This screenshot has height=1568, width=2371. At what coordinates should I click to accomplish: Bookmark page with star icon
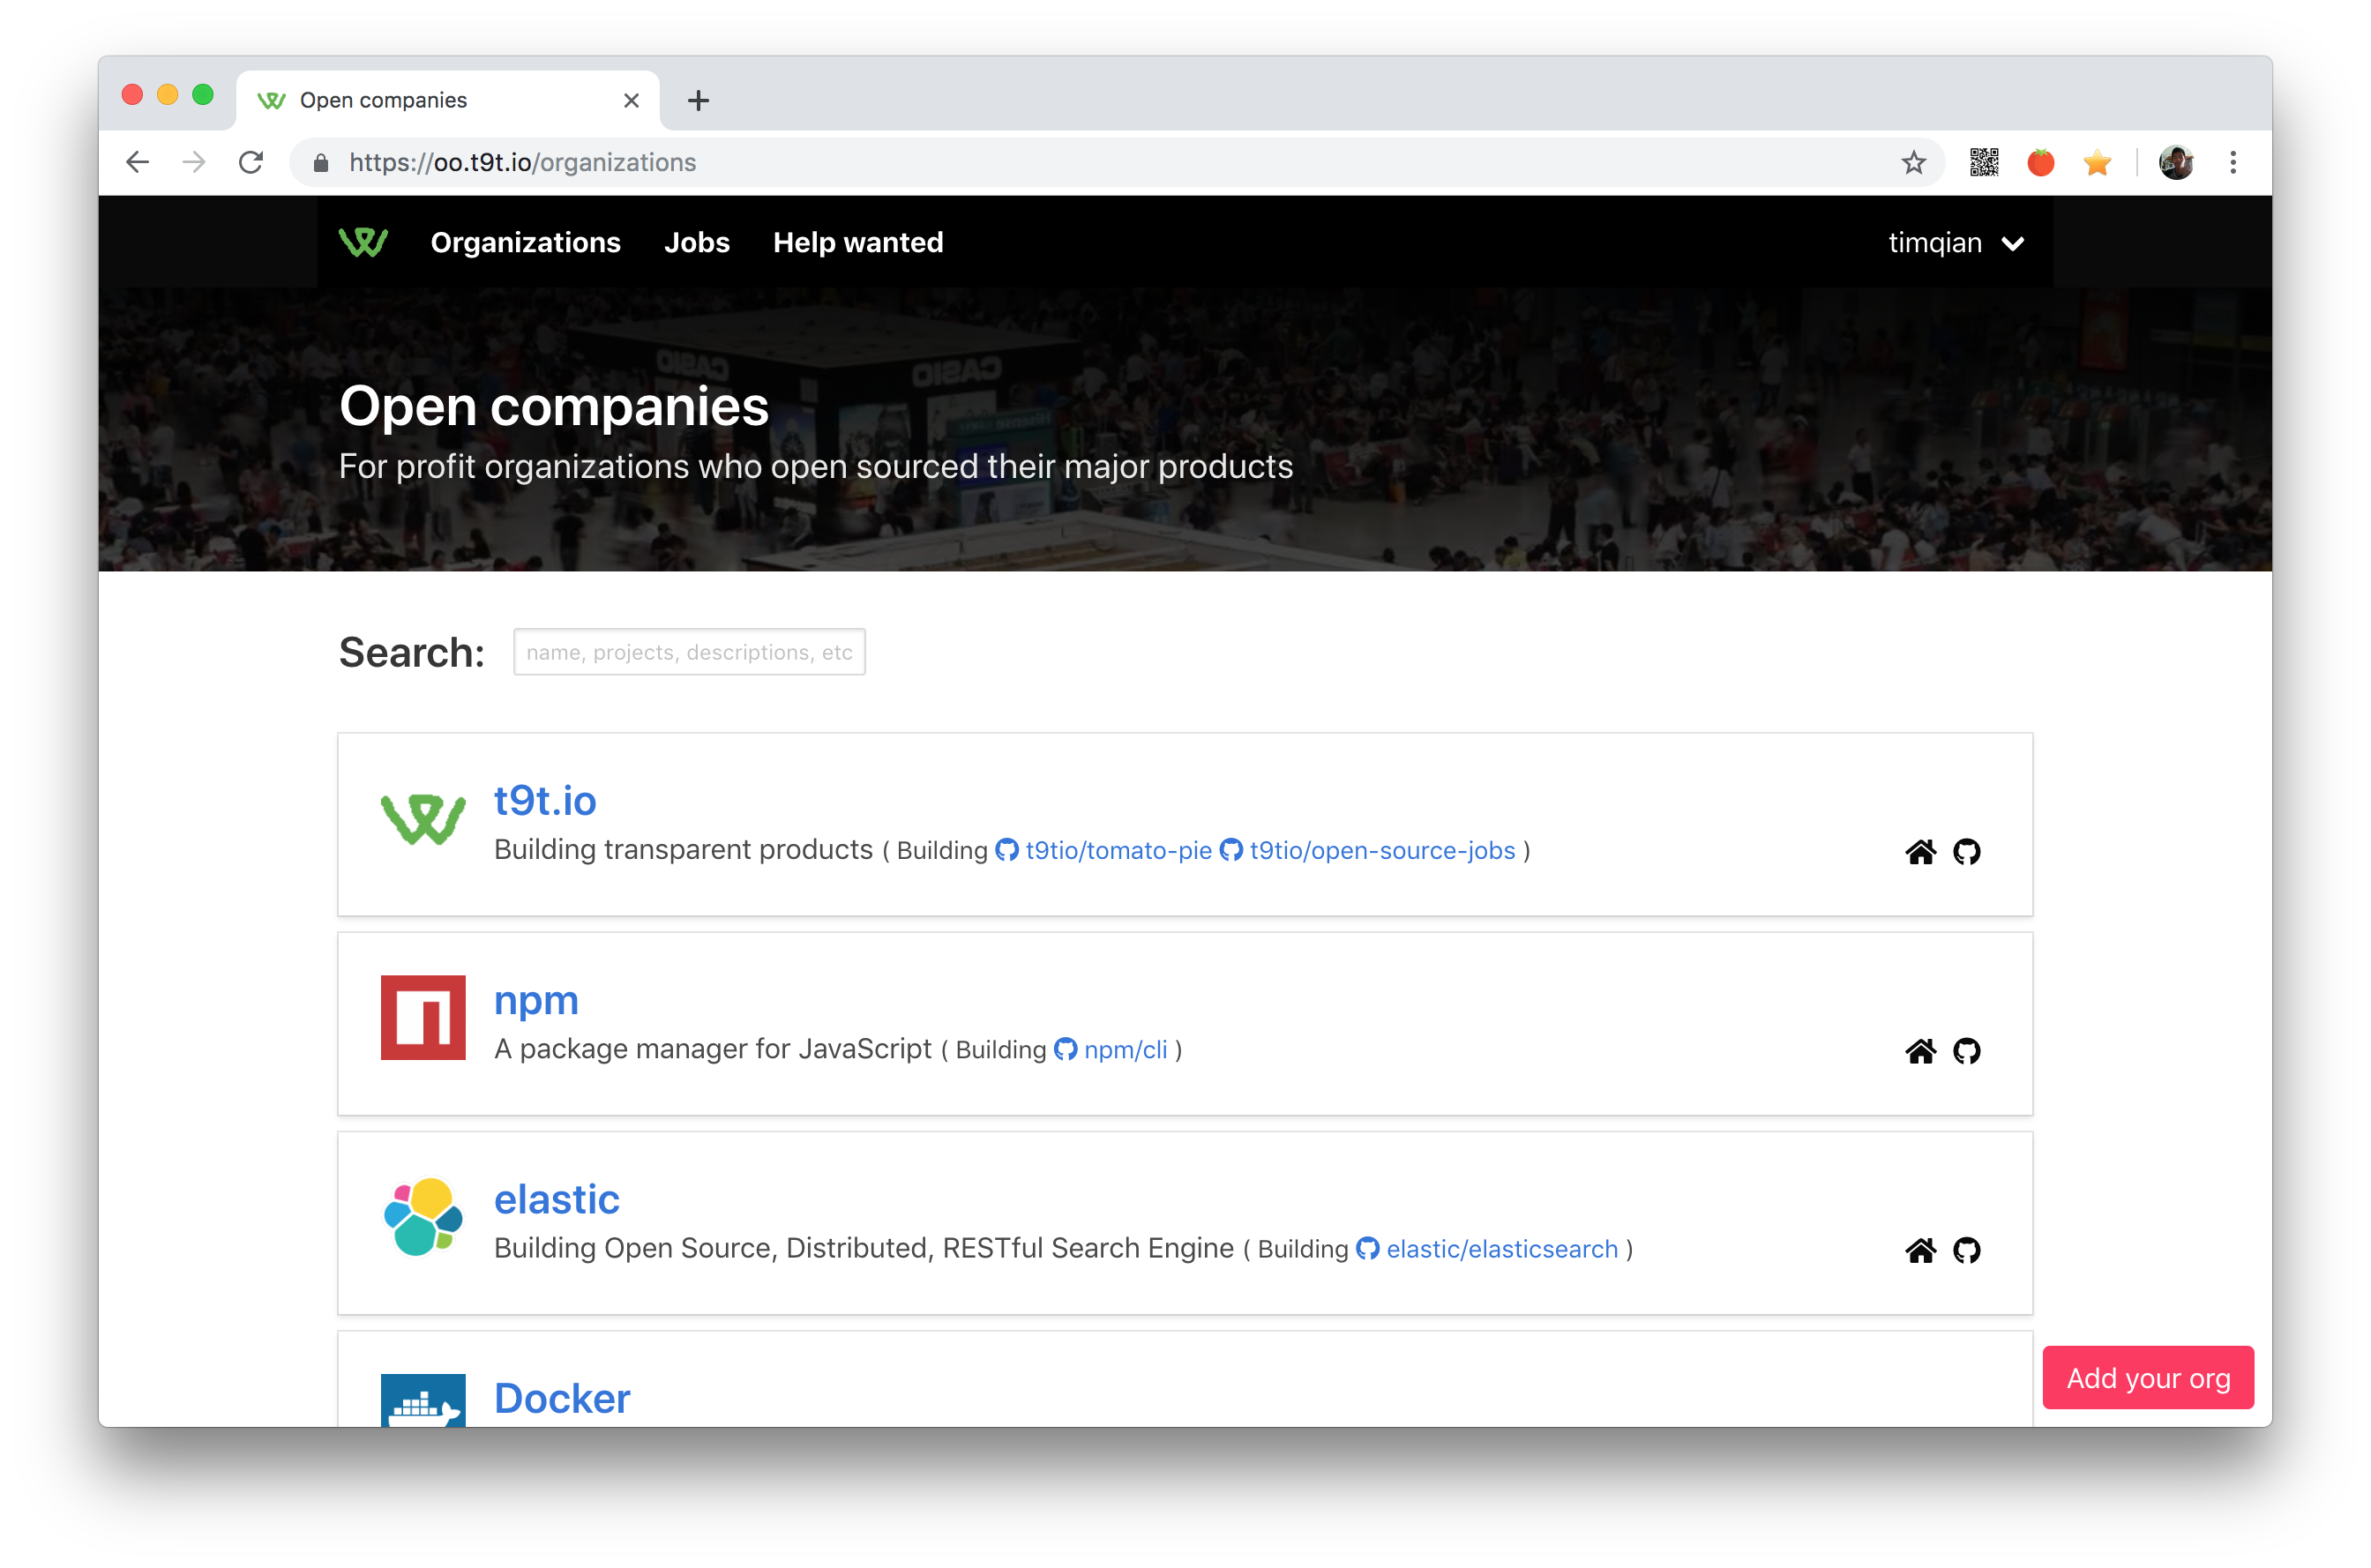coord(1913,163)
